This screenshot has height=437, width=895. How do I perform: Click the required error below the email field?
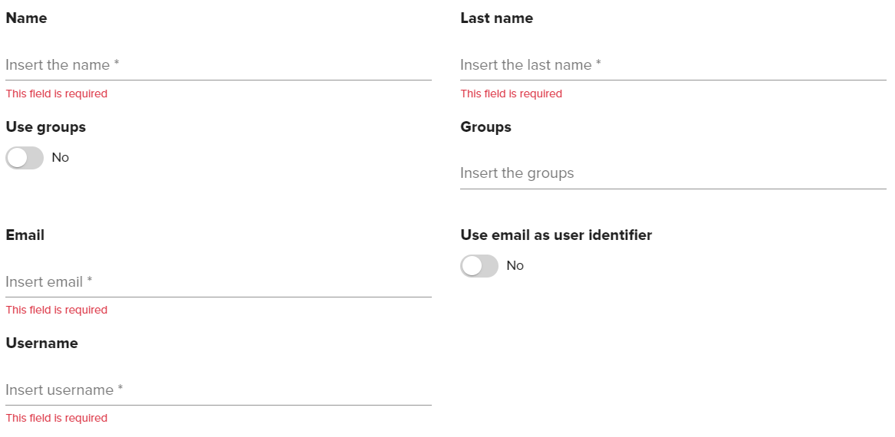[x=57, y=310]
